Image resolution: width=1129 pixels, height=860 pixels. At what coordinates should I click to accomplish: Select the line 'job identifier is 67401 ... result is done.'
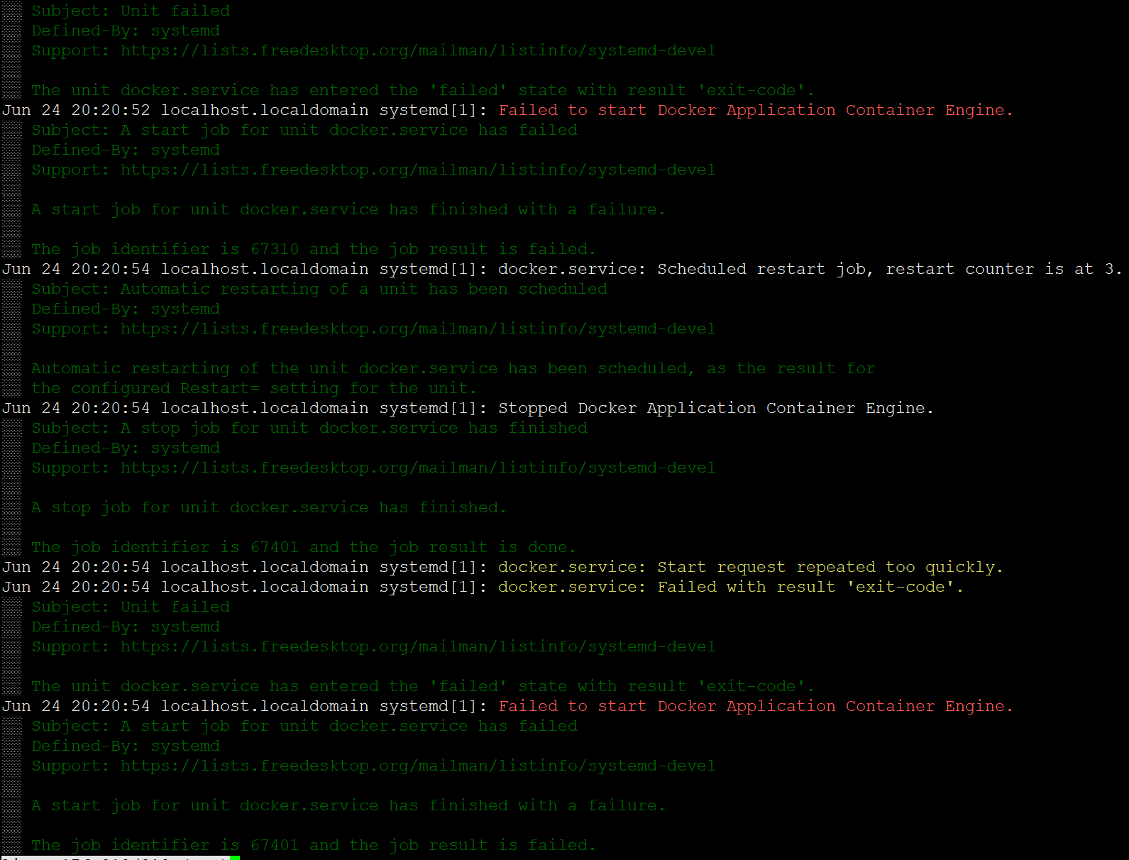pyautogui.click(x=304, y=547)
